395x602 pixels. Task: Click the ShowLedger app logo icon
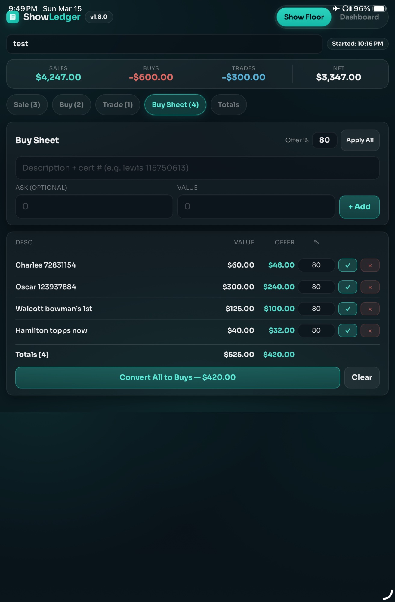point(13,17)
